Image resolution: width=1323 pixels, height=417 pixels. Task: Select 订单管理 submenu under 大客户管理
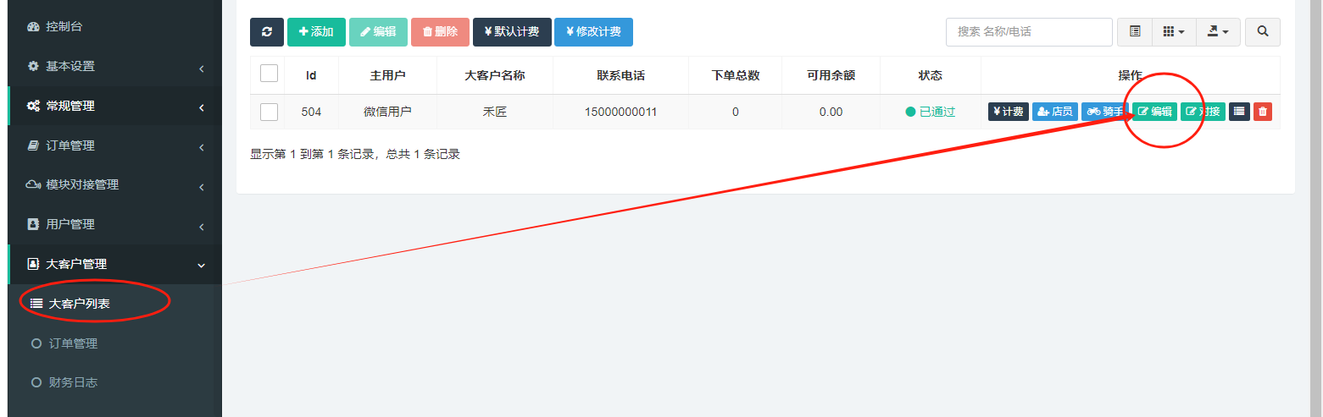click(x=114, y=343)
